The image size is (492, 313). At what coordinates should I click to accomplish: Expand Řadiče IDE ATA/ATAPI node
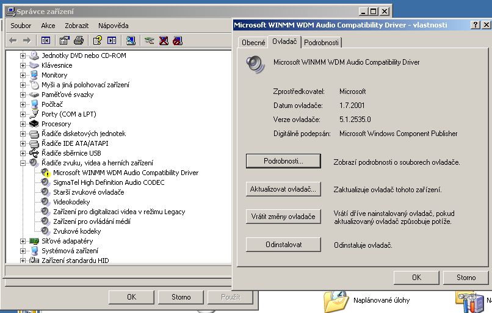(23, 143)
